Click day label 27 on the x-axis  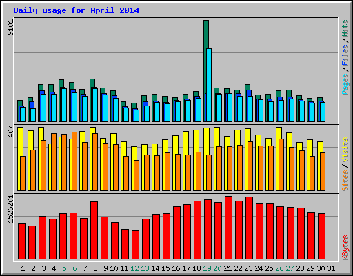click(290, 268)
